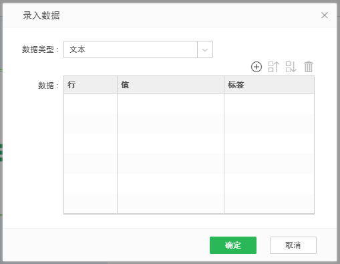Image resolution: width=340 pixels, height=264 pixels.
Task: Click the 标签 column header
Action: click(x=269, y=85)
